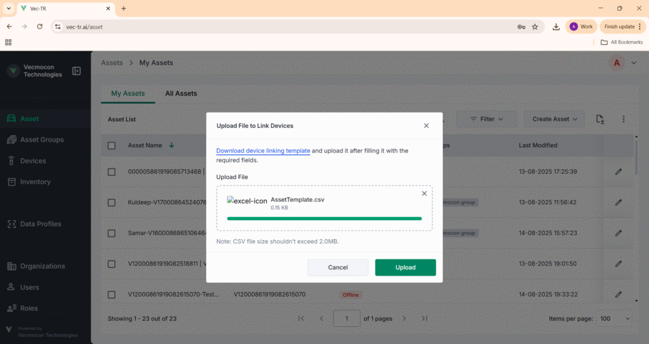Viewport: 649px width, 344px height.
Task: Remove the AssetTemplate.csv file from upload
Action: [424, 193]
